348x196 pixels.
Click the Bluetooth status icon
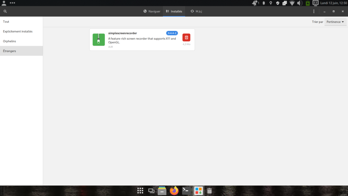(x=263, y=3)
